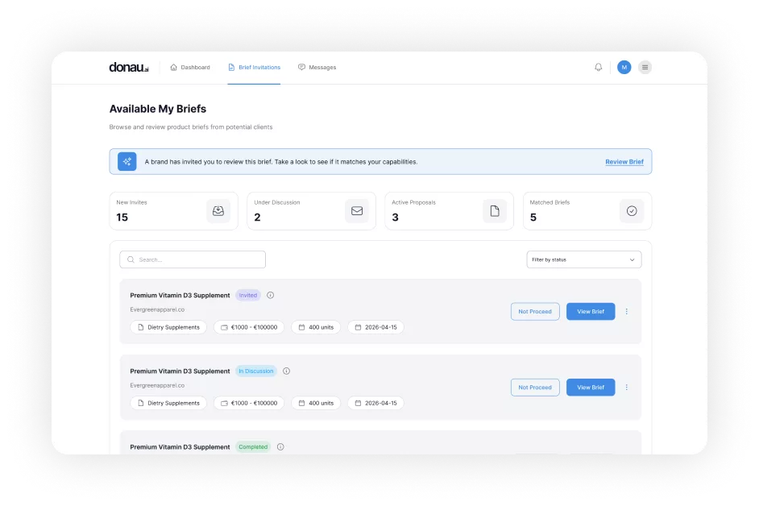Click View Brief on the Invited brief
The width and height of the screenshot is (759, 506).
590,311
